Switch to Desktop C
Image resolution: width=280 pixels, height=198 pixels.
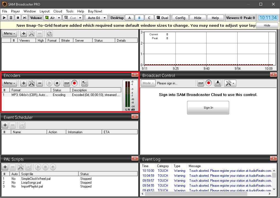pyautogui.click(x=149, y=18)
